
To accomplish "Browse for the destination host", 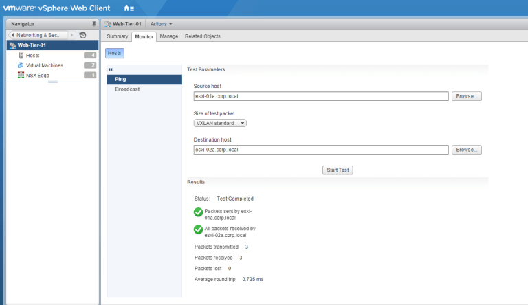I will tap(466, 149).
